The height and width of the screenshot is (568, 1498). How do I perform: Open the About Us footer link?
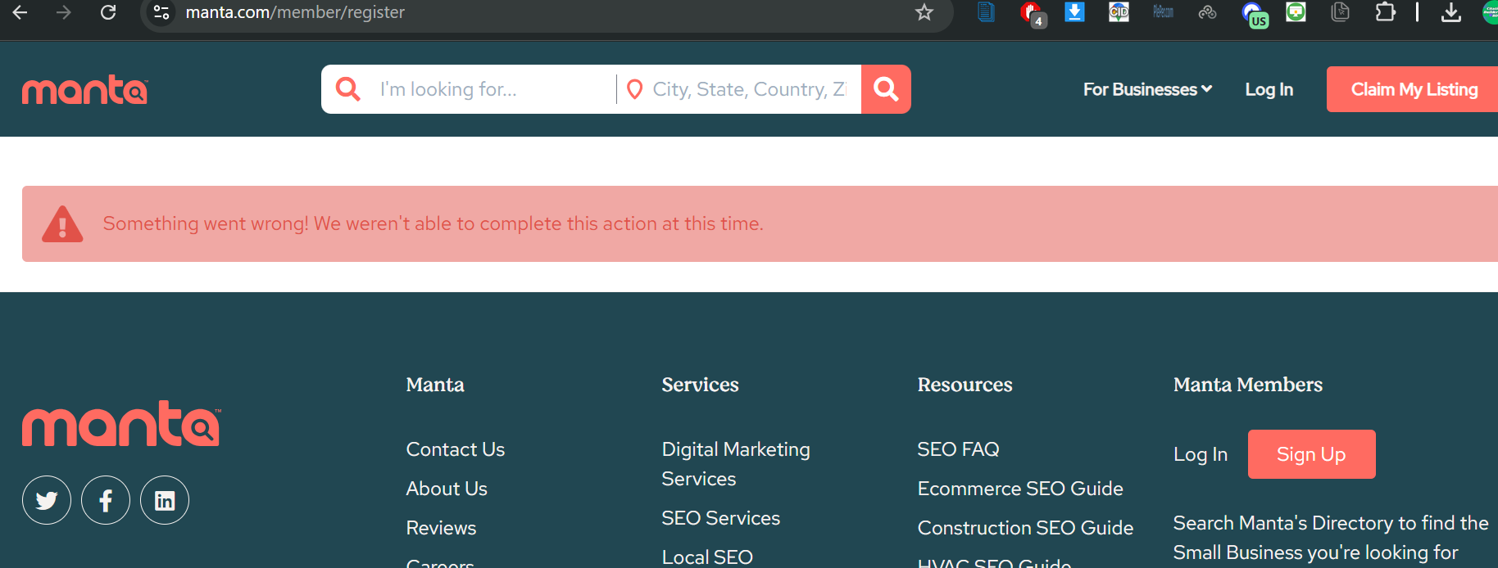tap(447, 489)
